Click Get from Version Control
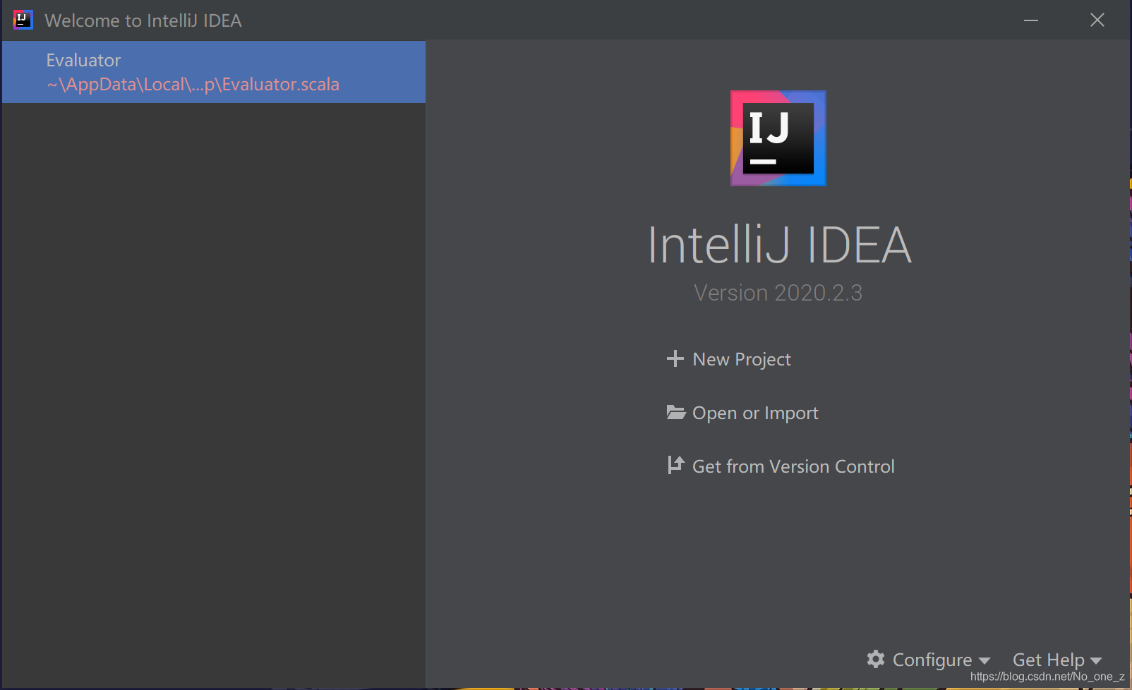This screenshot has width=1132, height=690. 793,465
